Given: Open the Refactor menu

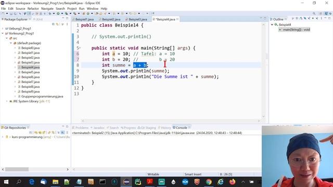Looking at the screenshot, I should pyautogui.click(x=33, y=8).
